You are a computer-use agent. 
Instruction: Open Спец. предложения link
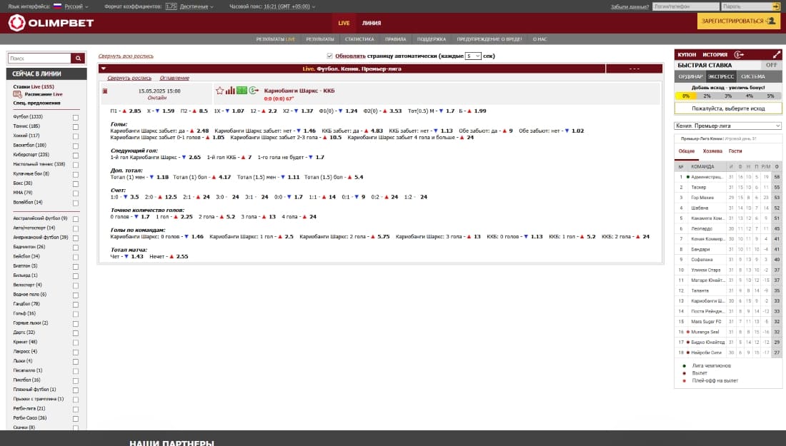pos(36,103)
